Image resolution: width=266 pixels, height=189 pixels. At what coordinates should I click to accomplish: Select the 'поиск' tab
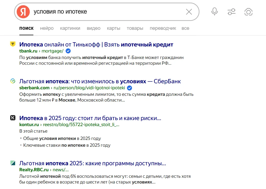pyautogui.click(x=26, y=28)
